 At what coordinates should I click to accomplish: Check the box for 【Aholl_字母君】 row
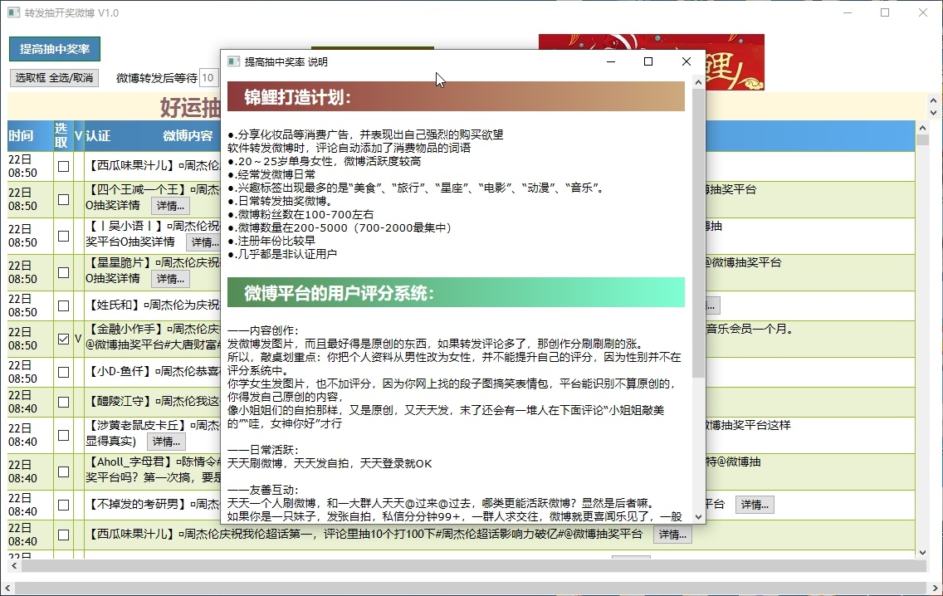click(x=63, y=471)
